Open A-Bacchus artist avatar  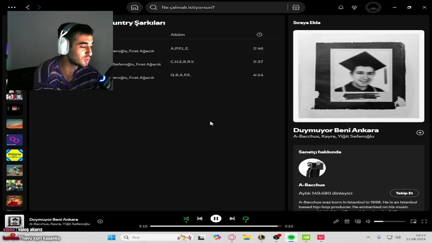click(x=312, y=168)
